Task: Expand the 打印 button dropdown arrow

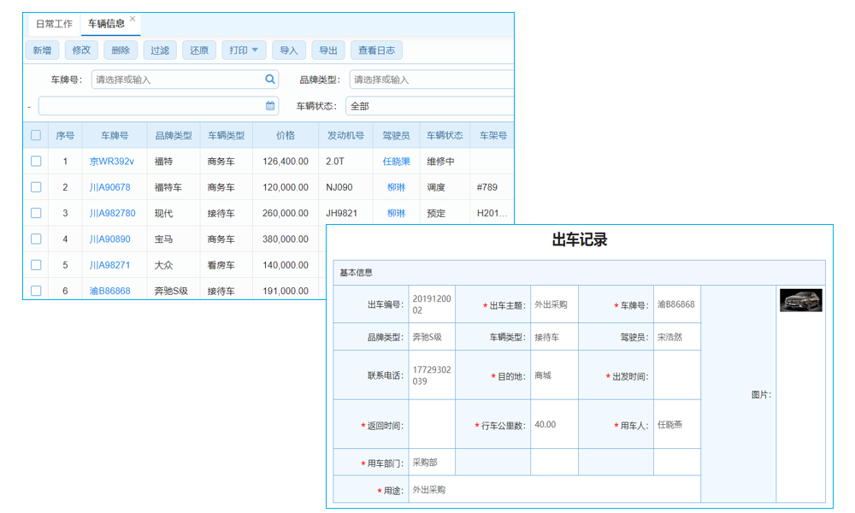Action: pos(253,50)
